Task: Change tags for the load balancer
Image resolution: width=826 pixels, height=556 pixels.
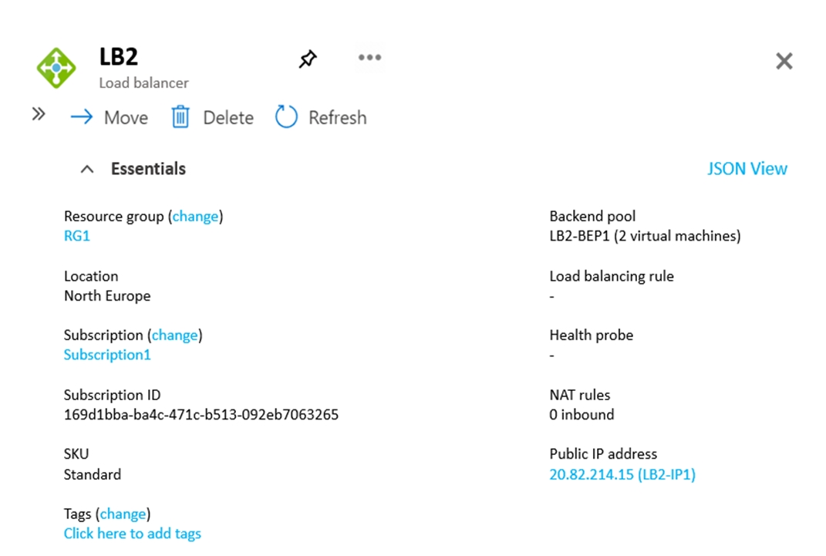Action: (123, 514)
